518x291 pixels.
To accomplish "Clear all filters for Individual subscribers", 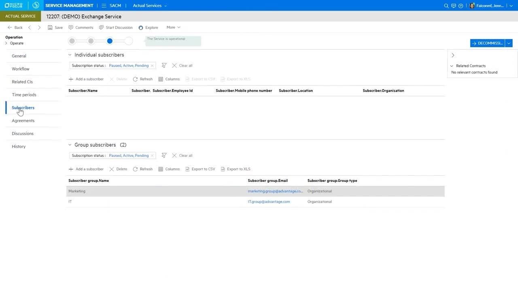I will 182,65.
